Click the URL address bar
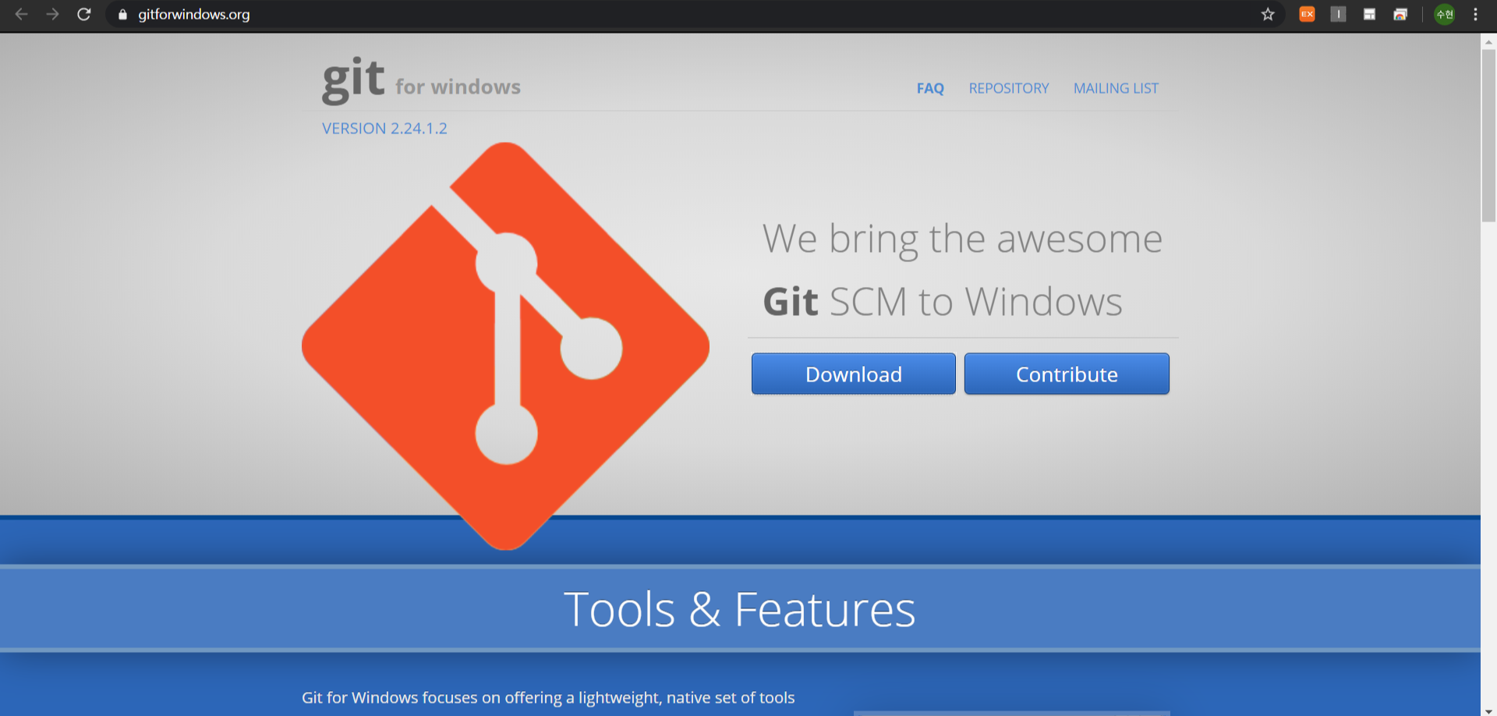Viewport: 1497px width, 716px height. click(694, 14)
